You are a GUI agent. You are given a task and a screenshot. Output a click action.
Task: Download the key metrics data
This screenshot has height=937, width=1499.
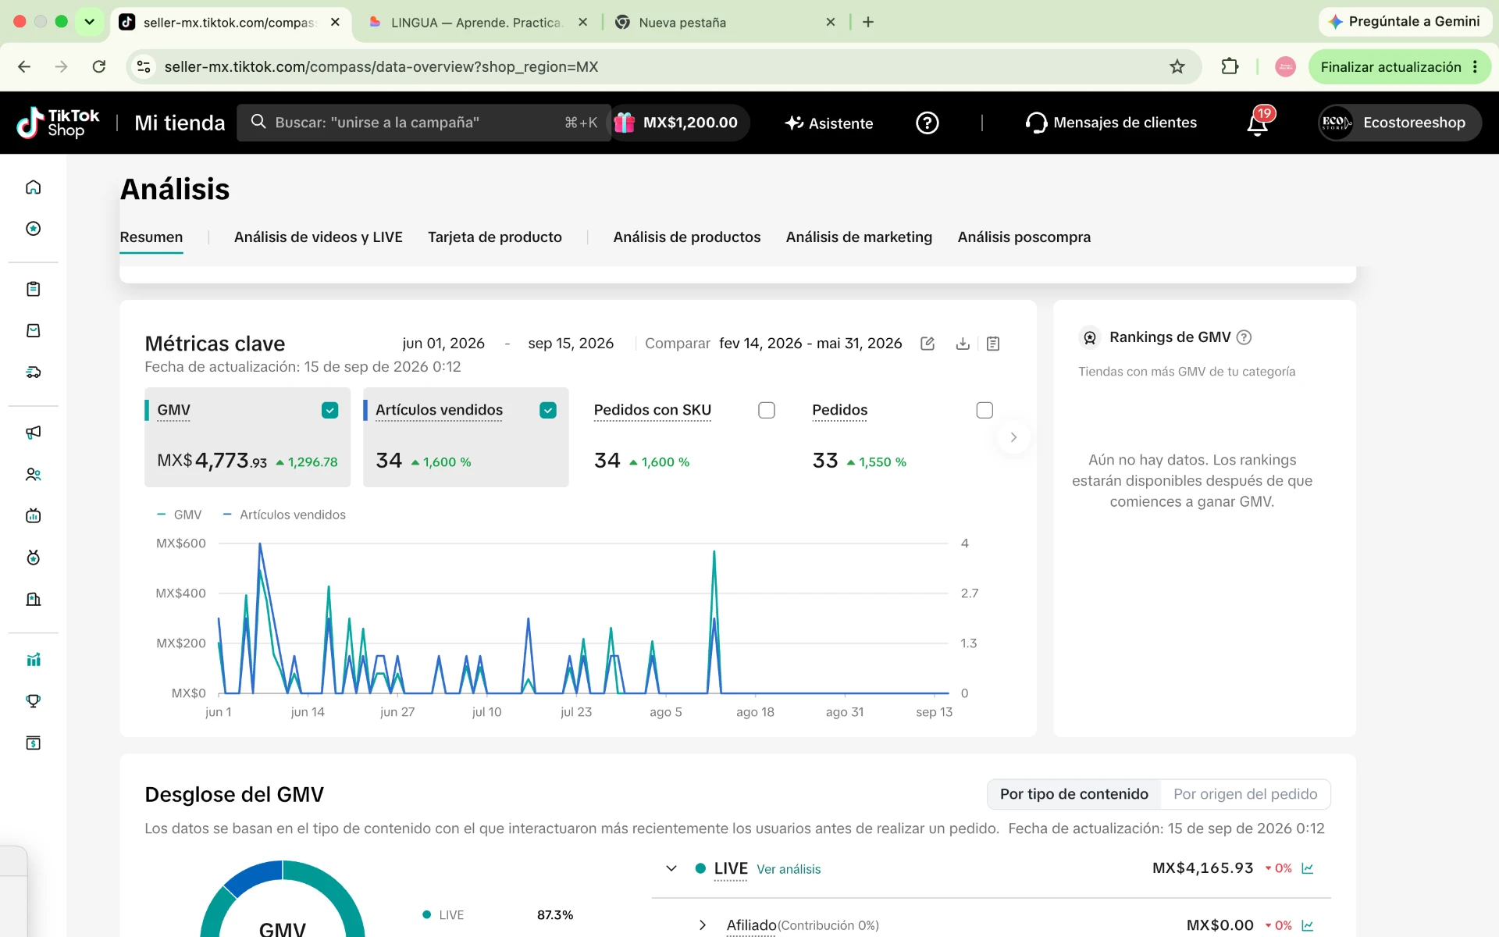(963, 344)
